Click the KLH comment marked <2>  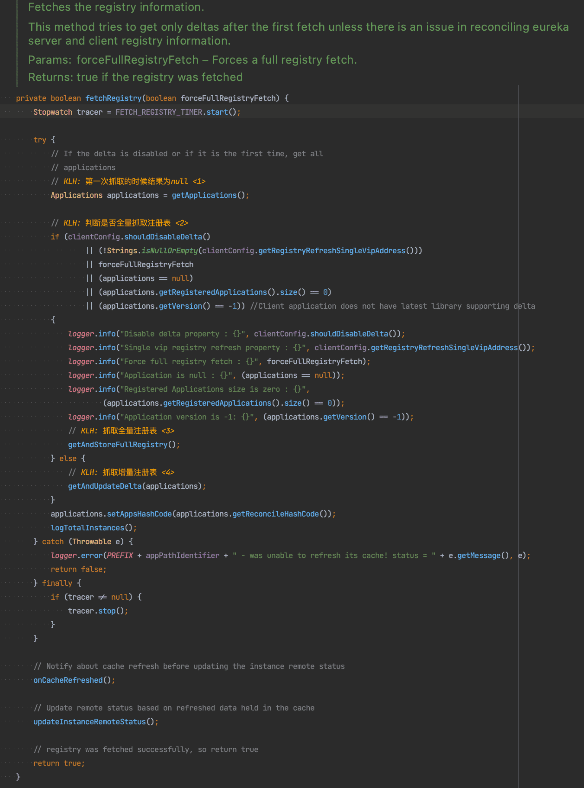coord(119,223)
